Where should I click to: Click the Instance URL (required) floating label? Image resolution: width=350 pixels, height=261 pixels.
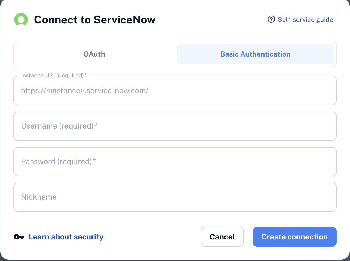54,75
